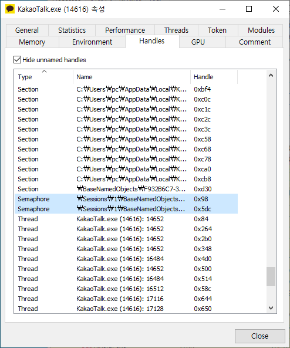Viewport: 290px width, 348px height.
Task: Select Thread 16484 row with handle 0x514
Action: [126, 279]
